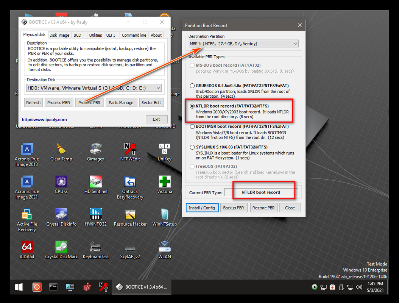
Task: Select FreeDOS boot sector radio option
Action: click(192, 166)
